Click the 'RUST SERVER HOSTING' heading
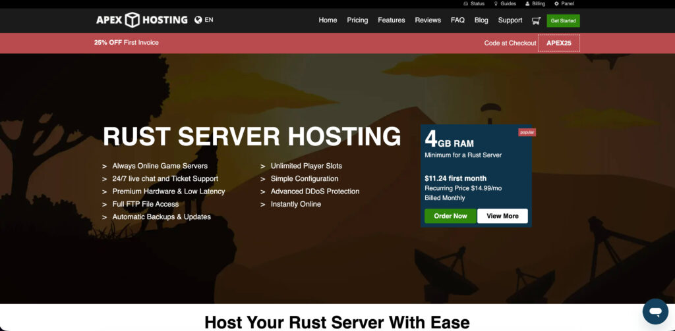This screenshot has width=675, height=331. pyautogui.click(x=252, y=136)
